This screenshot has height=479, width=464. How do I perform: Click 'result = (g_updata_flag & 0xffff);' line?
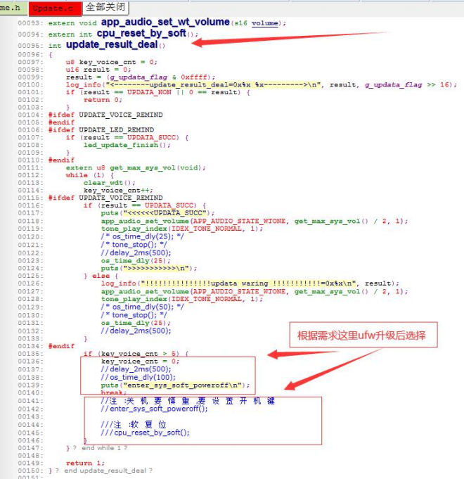(141, 77)
